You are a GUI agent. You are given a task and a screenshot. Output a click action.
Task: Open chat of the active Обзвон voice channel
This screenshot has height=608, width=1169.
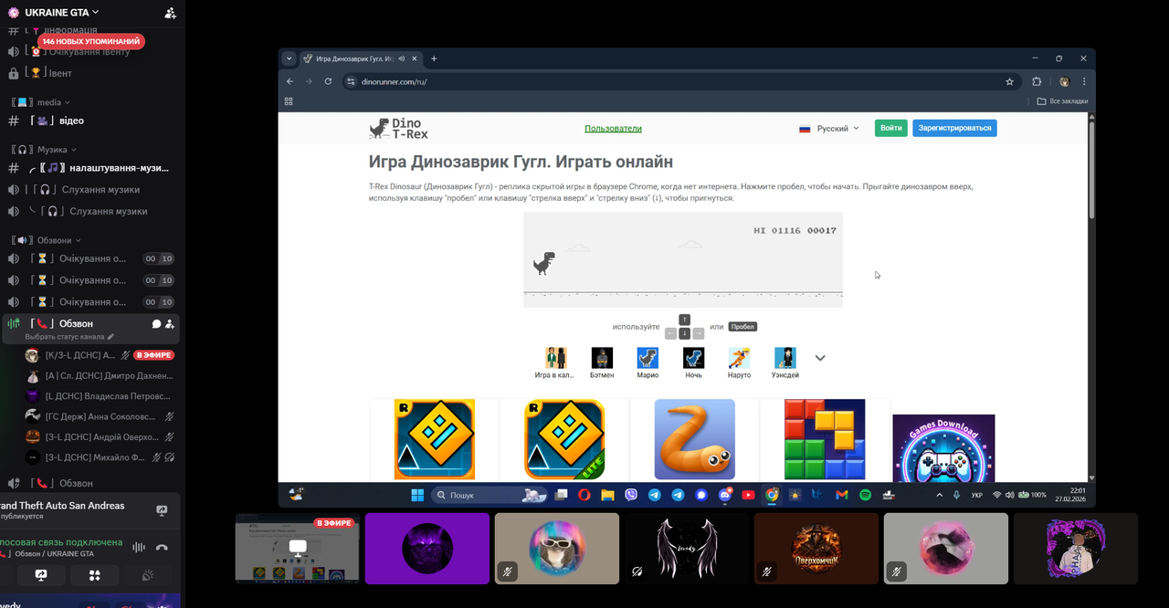click(x=156, y=324)
